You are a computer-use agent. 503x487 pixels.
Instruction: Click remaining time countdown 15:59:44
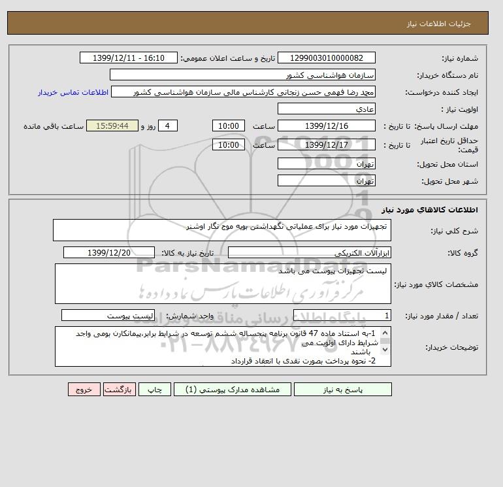point(112,126)
